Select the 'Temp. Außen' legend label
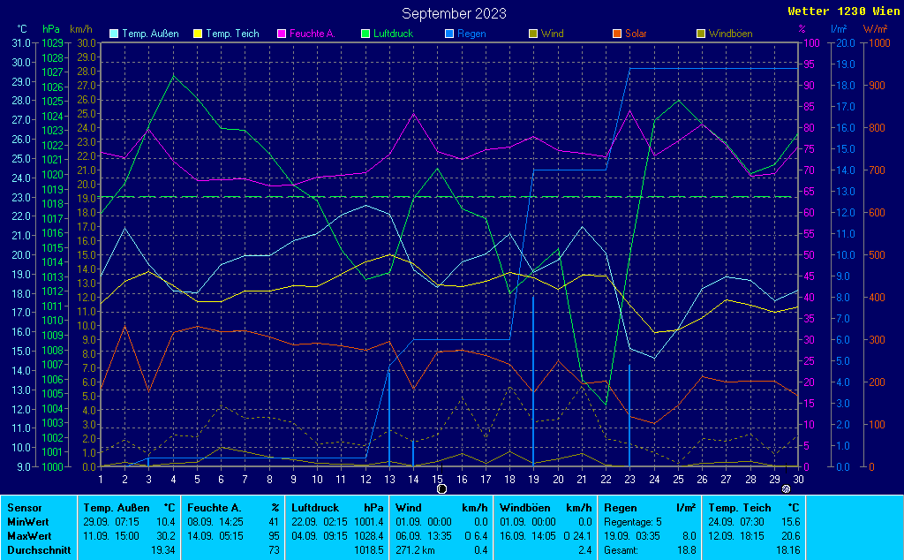 150,34
